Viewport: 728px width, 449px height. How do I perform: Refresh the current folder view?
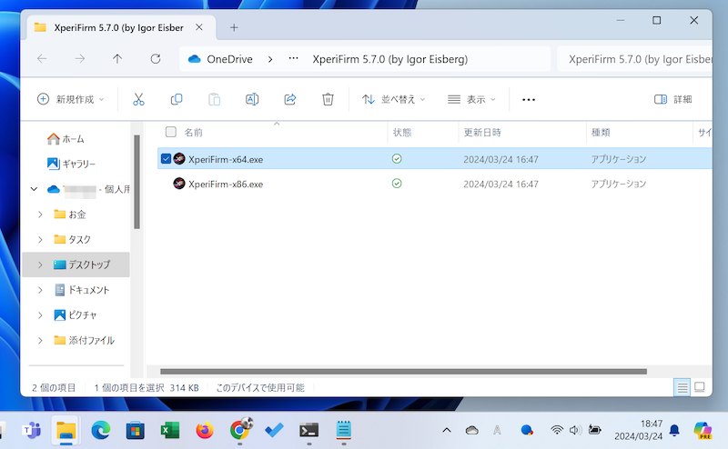coord(156,59)
